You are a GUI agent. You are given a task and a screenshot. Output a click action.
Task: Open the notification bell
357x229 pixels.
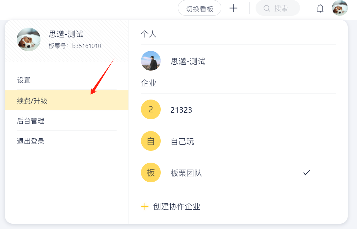320,9
